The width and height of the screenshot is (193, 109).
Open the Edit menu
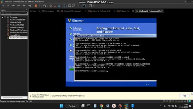8,6
